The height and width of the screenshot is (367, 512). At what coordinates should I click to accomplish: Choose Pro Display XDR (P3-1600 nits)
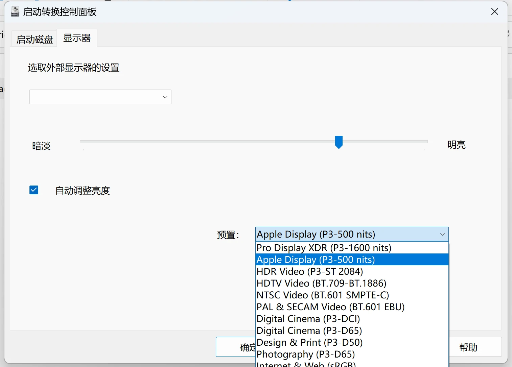click(352, 248)
